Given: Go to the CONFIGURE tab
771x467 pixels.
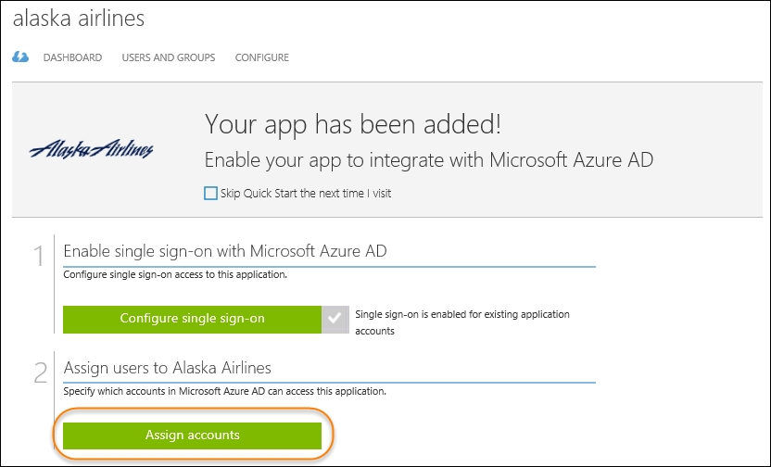Looking at the screenshot, I should (x=262, y=57).
